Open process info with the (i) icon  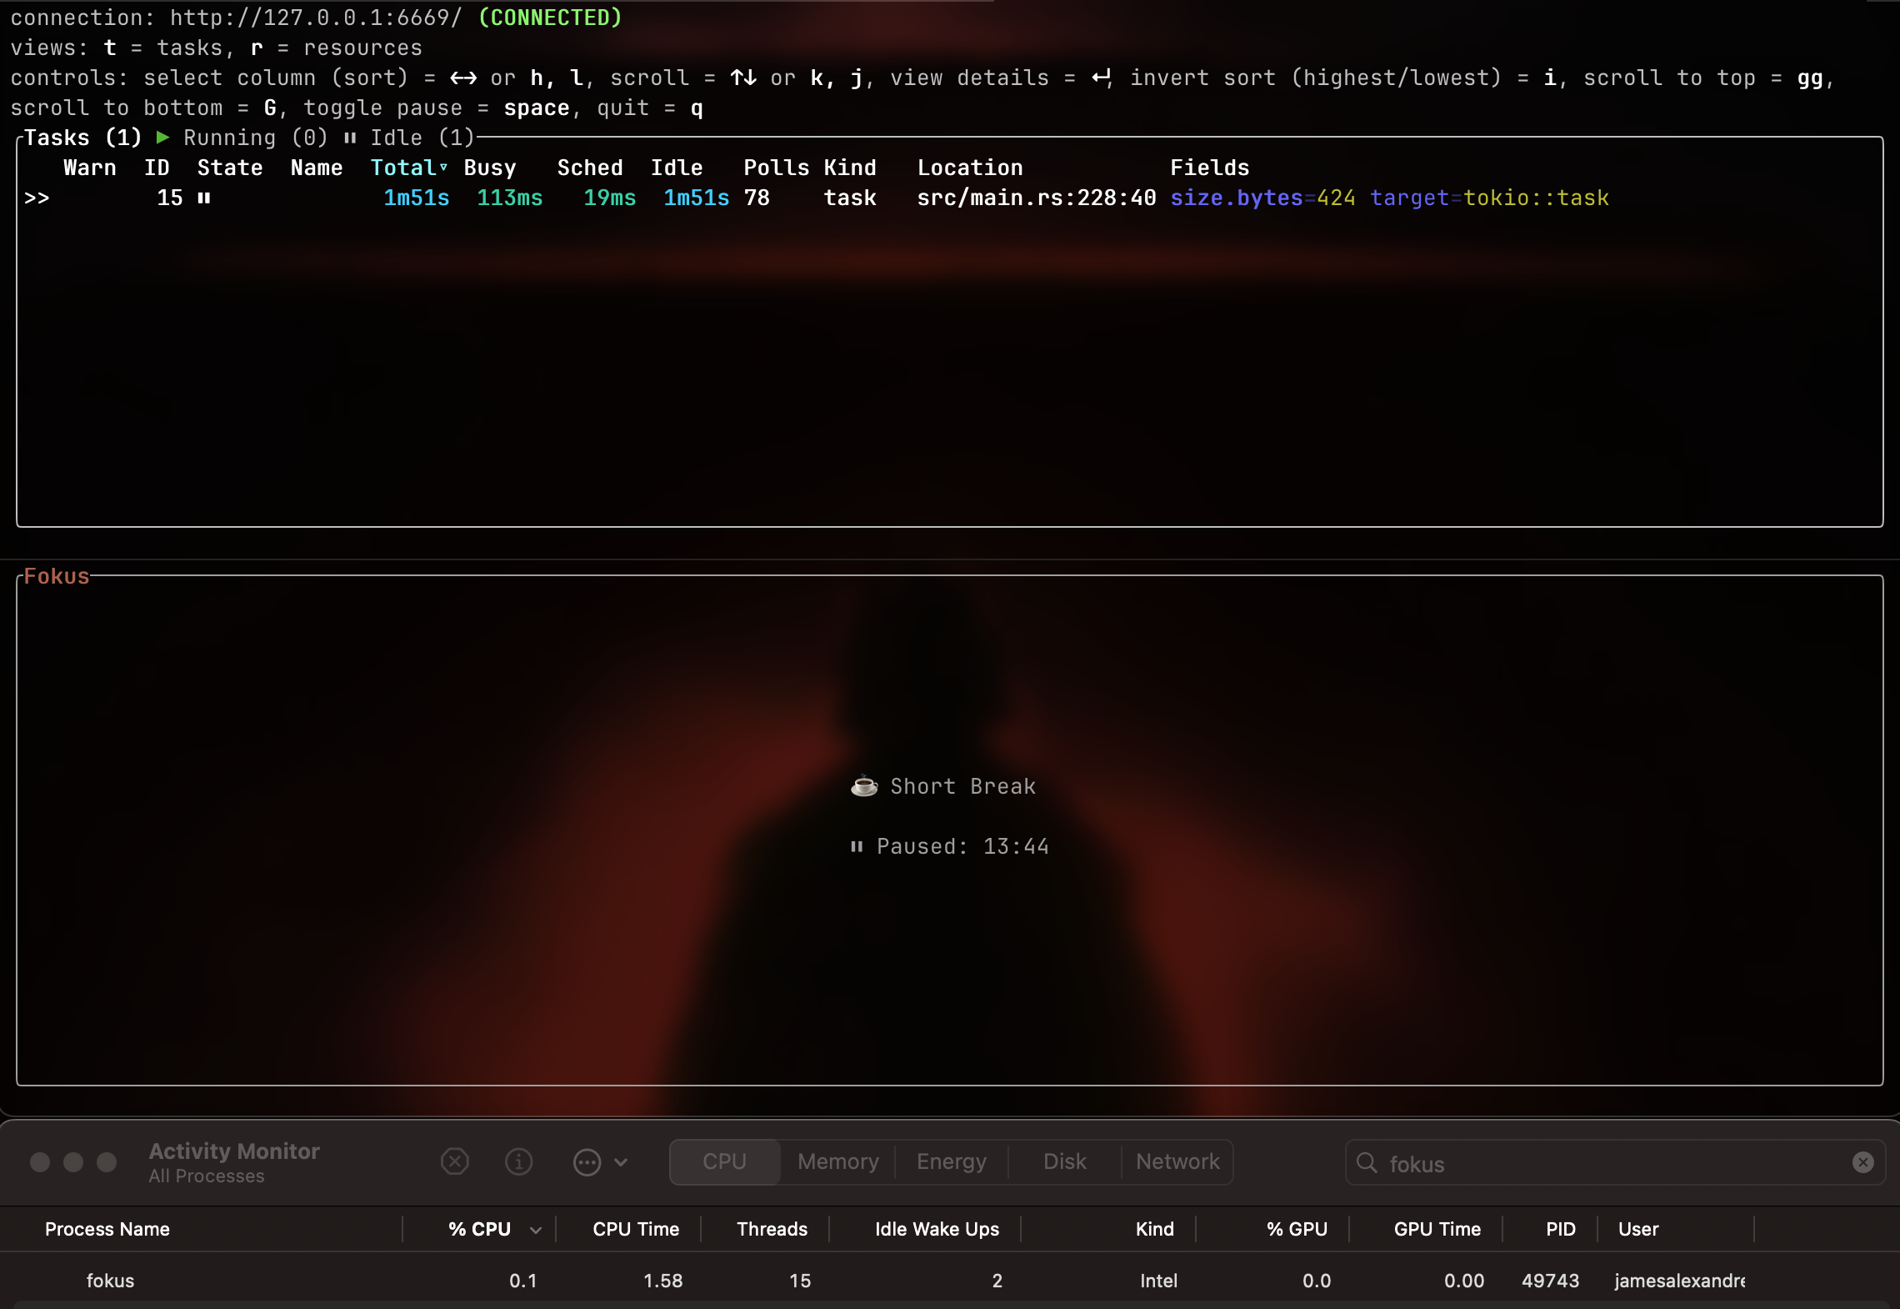[518, 1161]
